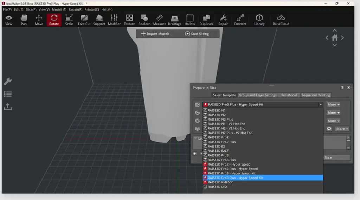Activate the Measure tool

point(160,20)
